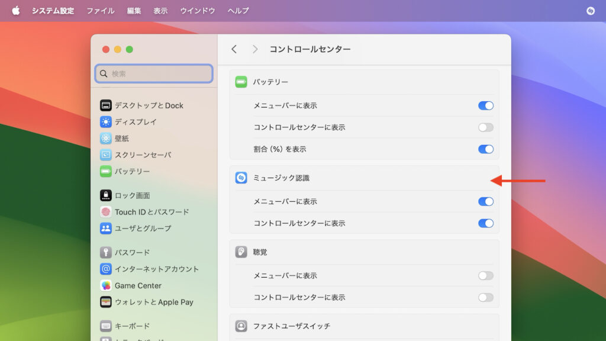This screenshot has width=606, height=341.
Task: Open the Game Center icon
Action: point(106,285)
